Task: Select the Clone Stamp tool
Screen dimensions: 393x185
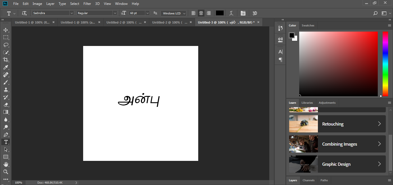Action: click(x=6, y=90)
